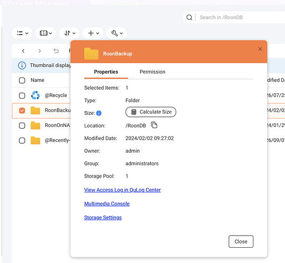This screenshot has height=263, width=285.
Task: Click the Calculate Size button
Action: click(x=151, y=112)
